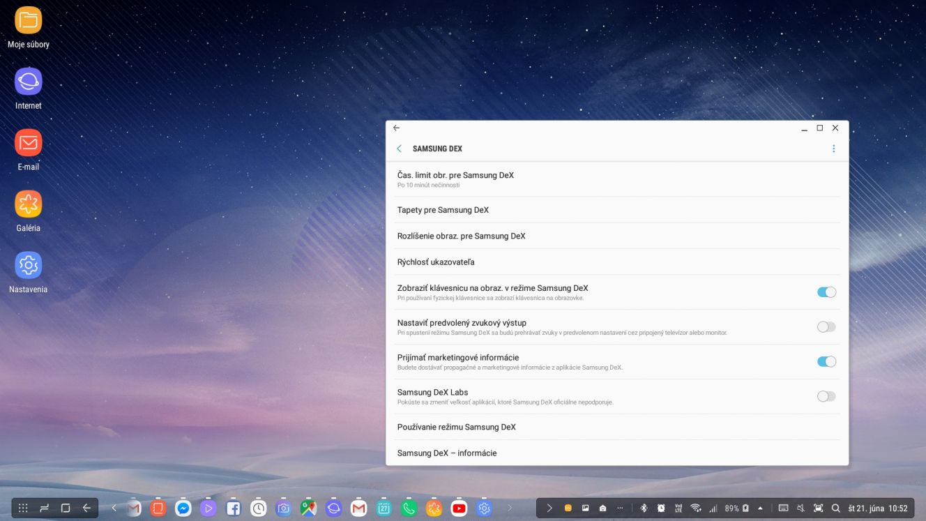Viewport: 926px width, 521px height.
Task: Click the VoLTE status indicator
Action: coord(678,508)
